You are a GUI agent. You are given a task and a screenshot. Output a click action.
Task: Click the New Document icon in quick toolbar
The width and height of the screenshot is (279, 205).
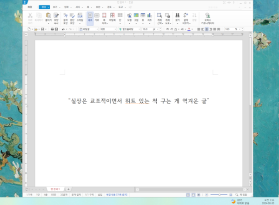(x=29, y=29)
